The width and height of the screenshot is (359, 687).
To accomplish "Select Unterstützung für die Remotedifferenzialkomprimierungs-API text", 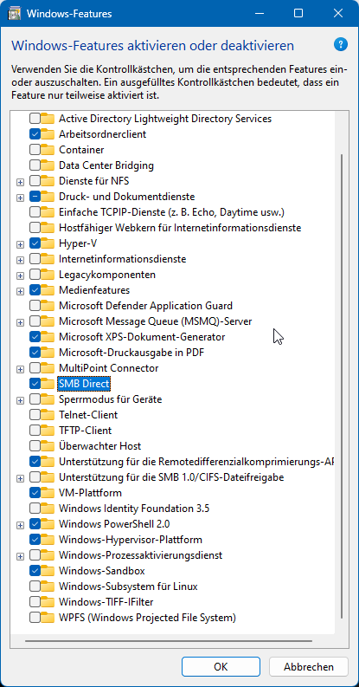I will (196, 462).
